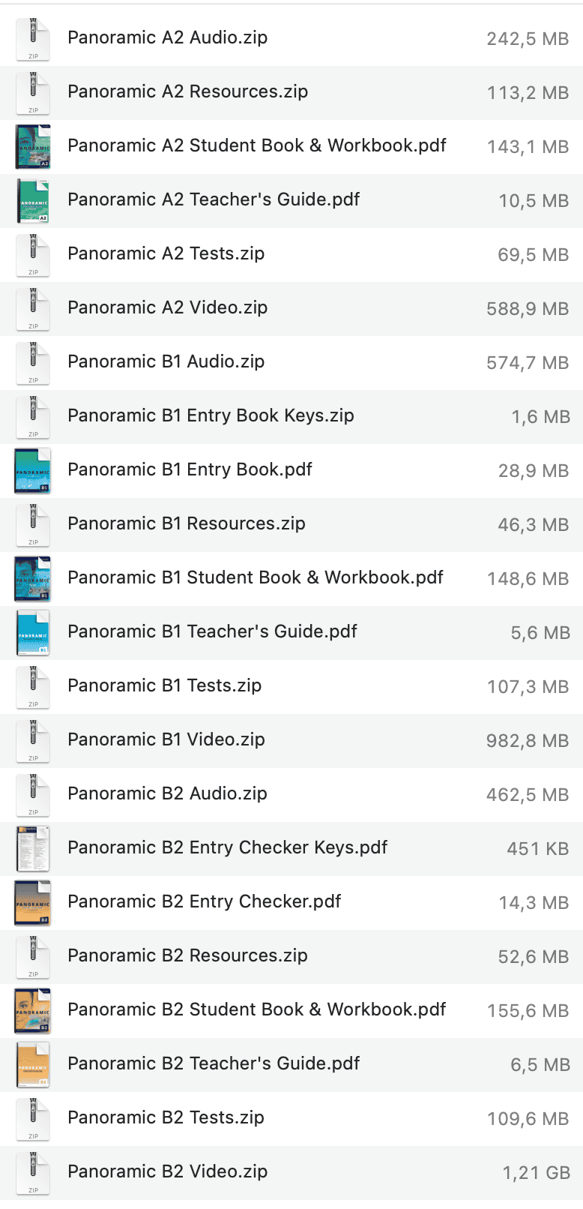The image size is (583, 1209).
Task: Select the file Panoramic A2 Resources.zip
Action: tap(291, 93)
